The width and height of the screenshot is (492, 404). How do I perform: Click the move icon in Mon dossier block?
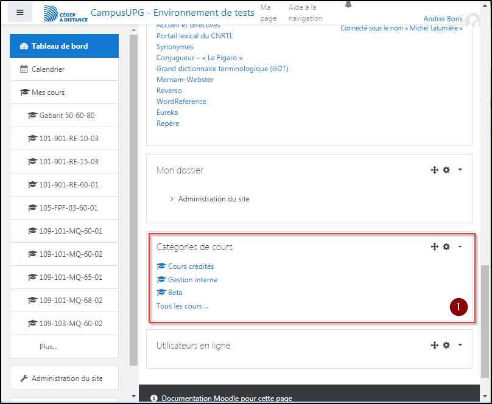click(434, 170)
